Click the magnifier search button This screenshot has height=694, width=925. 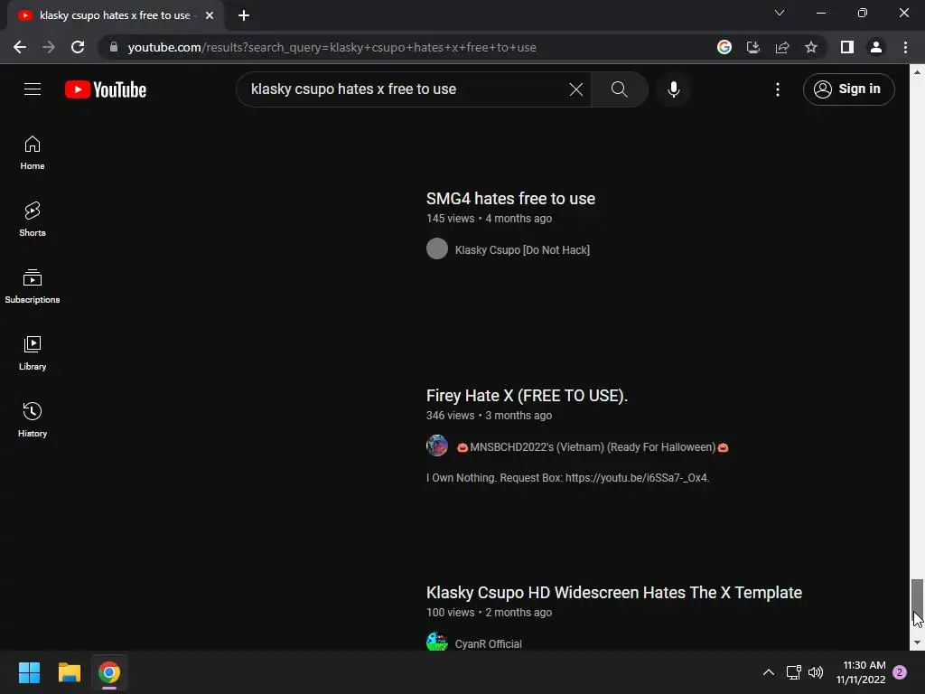point(620,89)
